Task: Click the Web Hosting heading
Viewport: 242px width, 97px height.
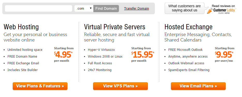Action: pos(21,27)
